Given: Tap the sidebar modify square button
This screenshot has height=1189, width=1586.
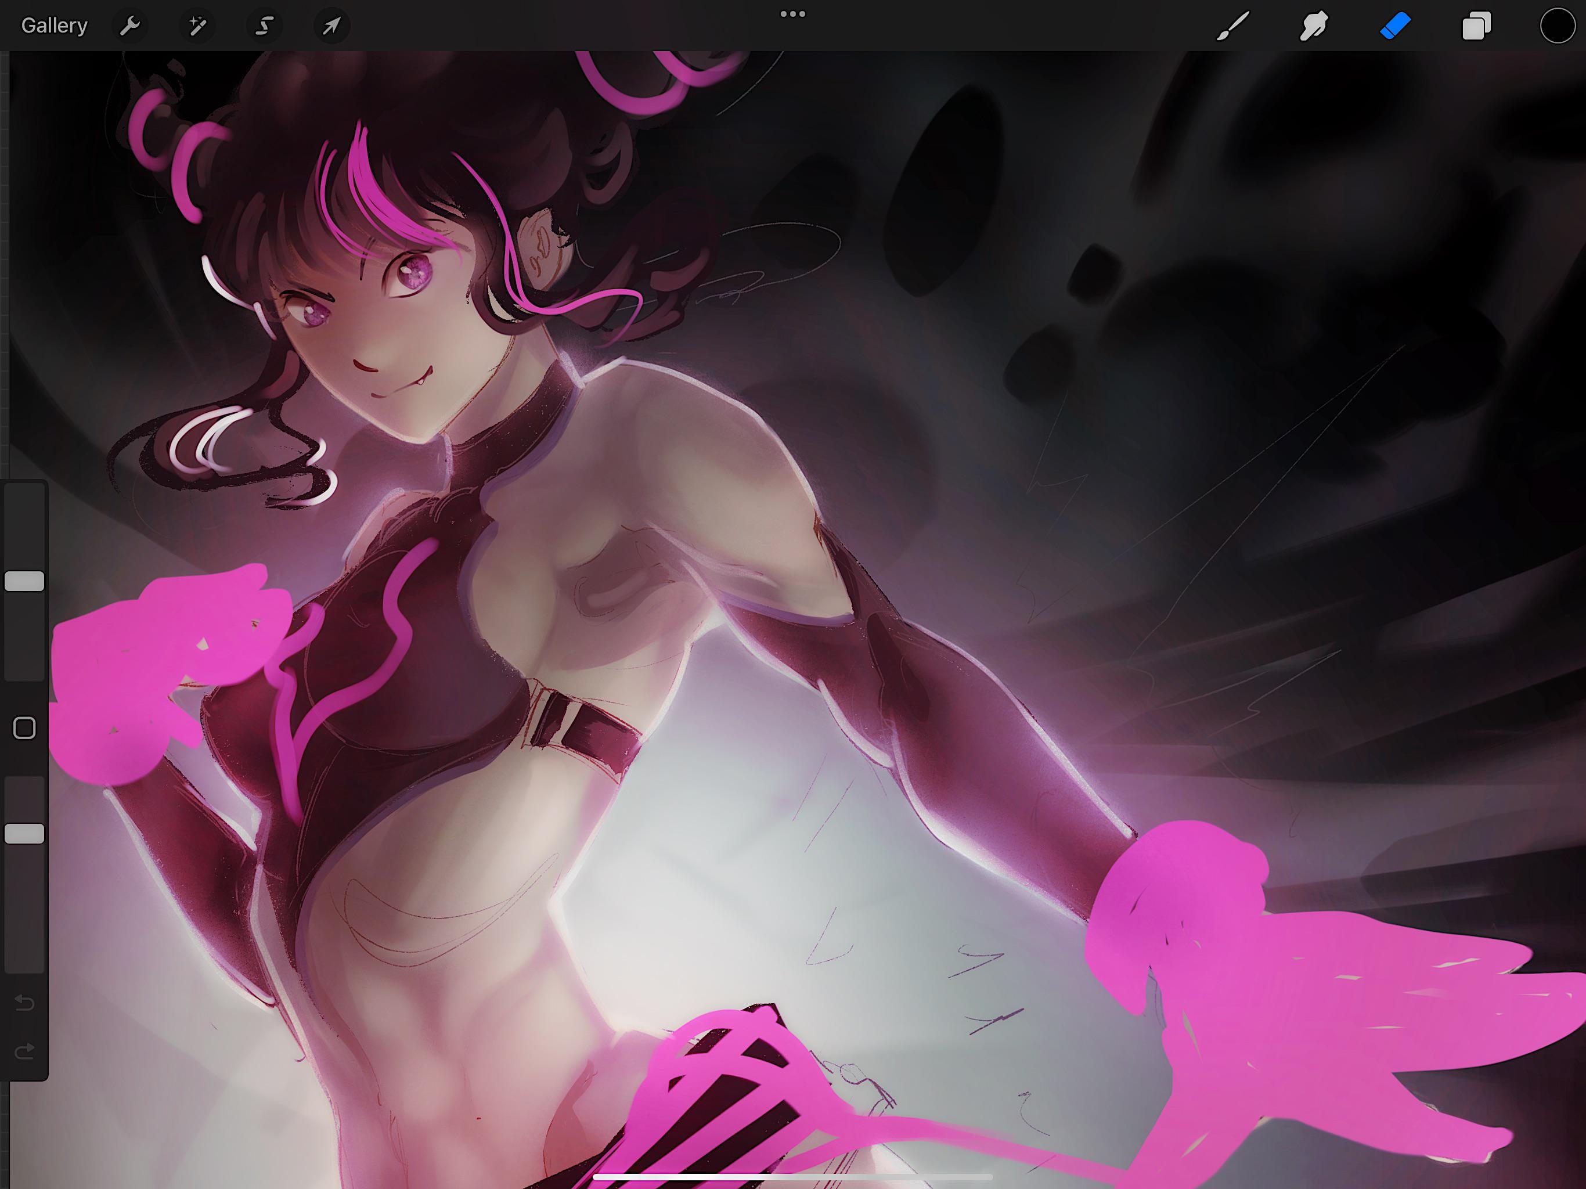Looking at the screenshot, I should pyautogui.click(x=24, y=728).
